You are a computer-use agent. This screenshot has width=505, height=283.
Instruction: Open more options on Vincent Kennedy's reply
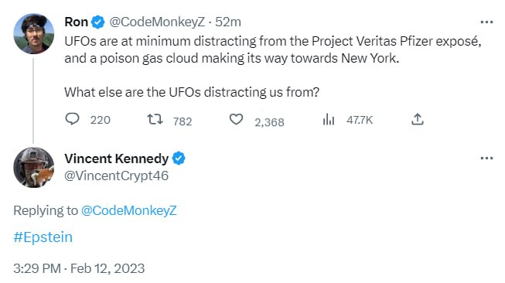point(486,158)
